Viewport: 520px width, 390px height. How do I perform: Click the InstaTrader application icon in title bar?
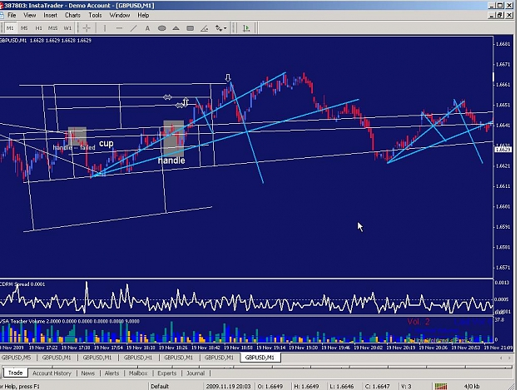(2, 5)
